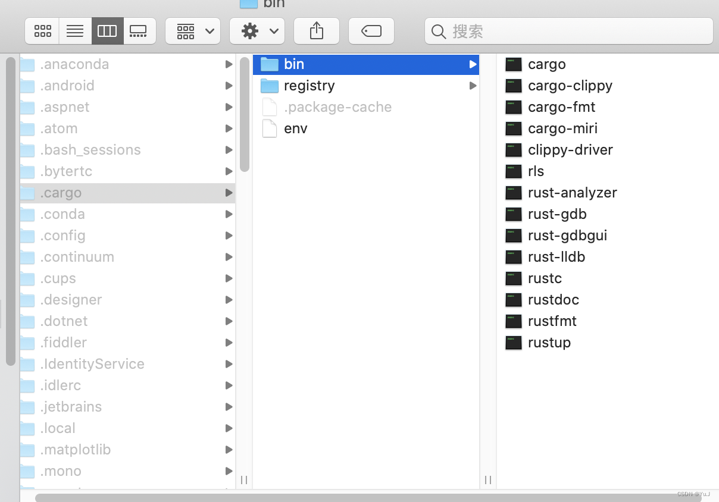The height and width of the screenshot is (502, 719).
Task: Click the env file name
Action: point(296,128)
